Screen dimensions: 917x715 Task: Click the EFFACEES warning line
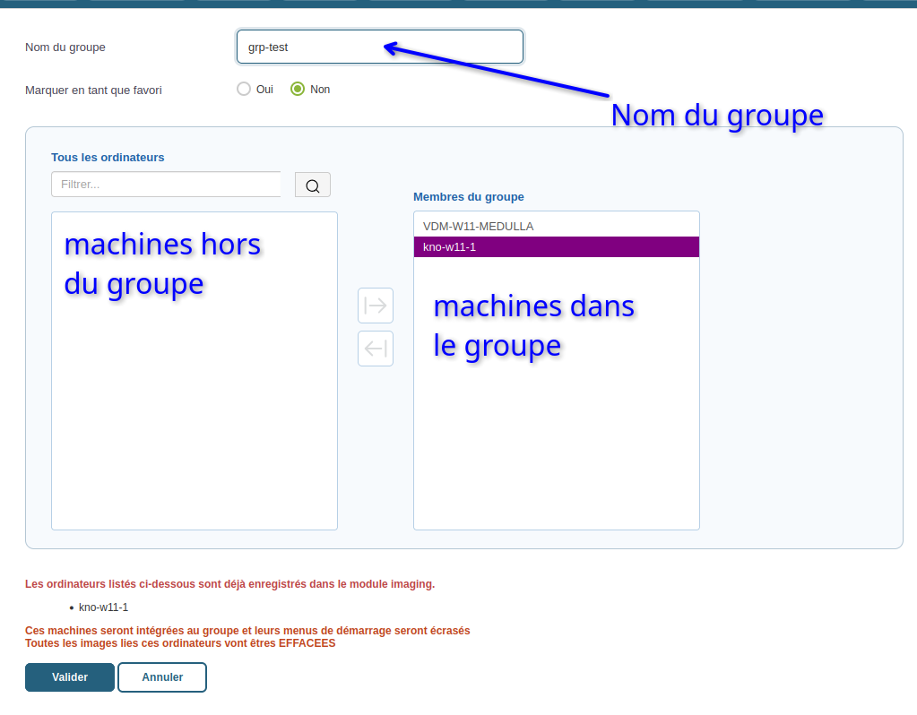(x=180, y=643)
